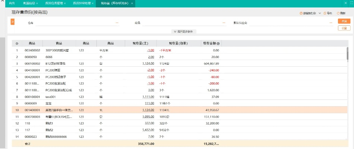Viewport: 354px width, 149px height.
Task: Click the 按模板打印 button
Action: click(308, 13)
